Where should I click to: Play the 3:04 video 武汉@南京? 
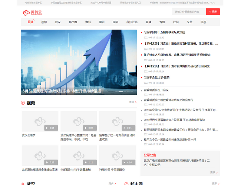[40, 121]
